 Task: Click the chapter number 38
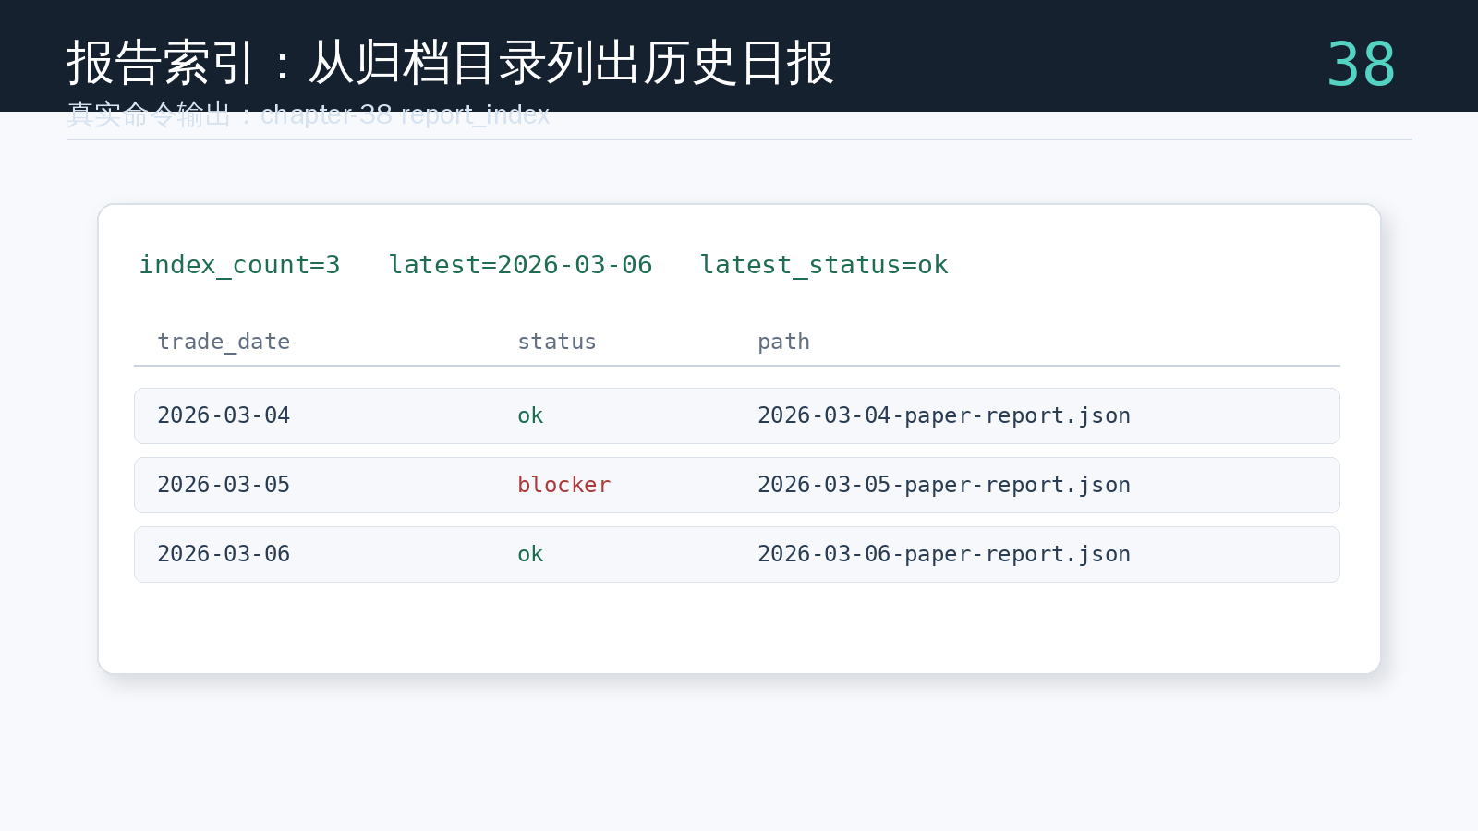[x=1361, y=65]
